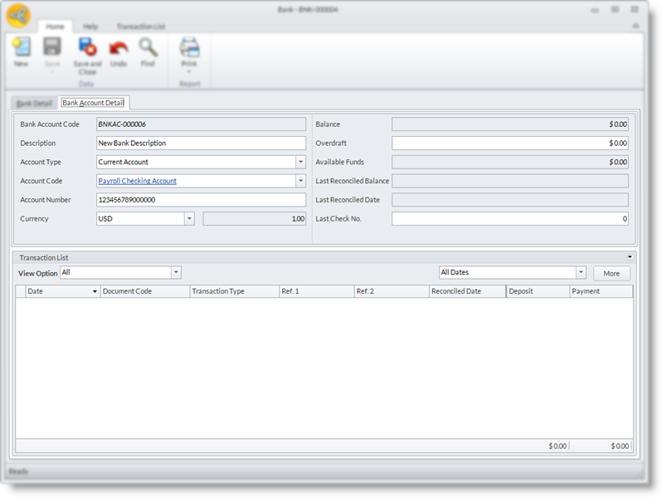Open the Account Type dropdown

300,162
